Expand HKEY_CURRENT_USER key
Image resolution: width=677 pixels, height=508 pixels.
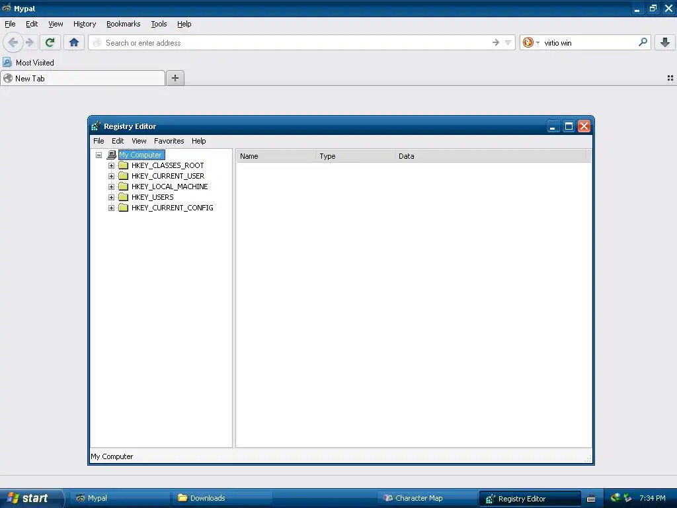point(111,176)
